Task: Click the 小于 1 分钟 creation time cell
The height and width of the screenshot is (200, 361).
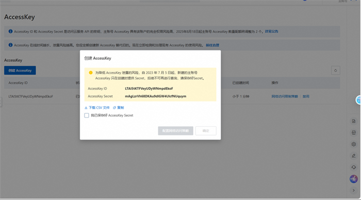Action: (x=241, y=96)
